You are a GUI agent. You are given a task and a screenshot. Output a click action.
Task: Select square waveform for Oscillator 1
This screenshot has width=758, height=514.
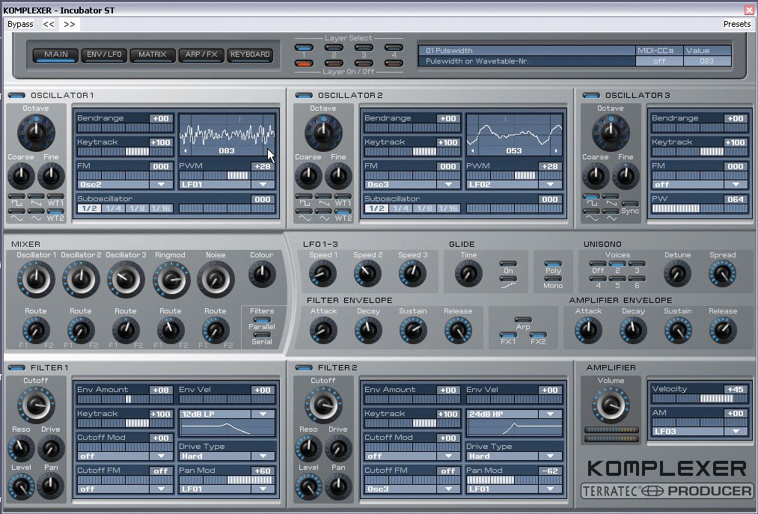click(16, 197)
